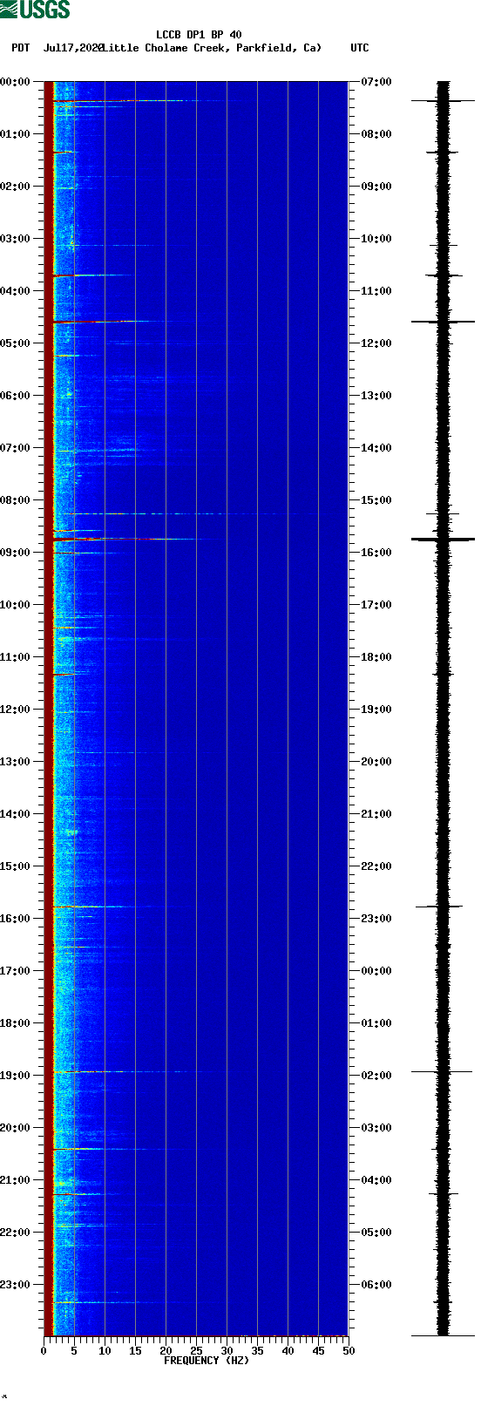Click the 07:00 UTC time label
This screenshot has width=481, height=1406.
click(x=376, y=82)
